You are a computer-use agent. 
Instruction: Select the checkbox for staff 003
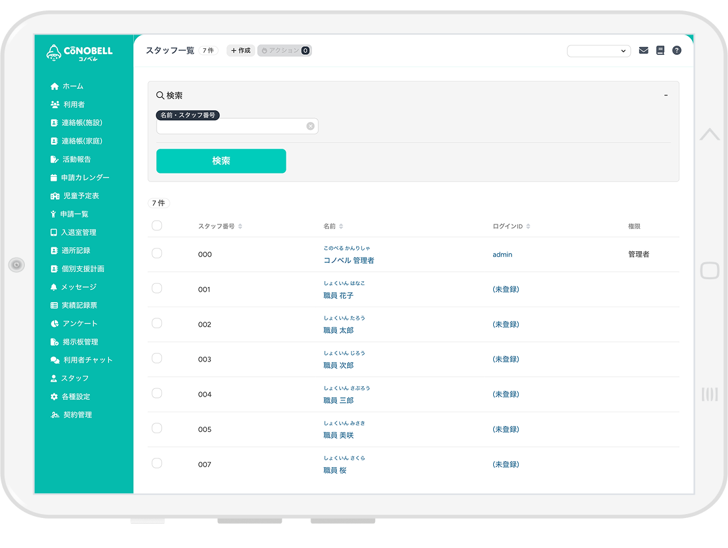pyautogui.click(x=157, y=358)
